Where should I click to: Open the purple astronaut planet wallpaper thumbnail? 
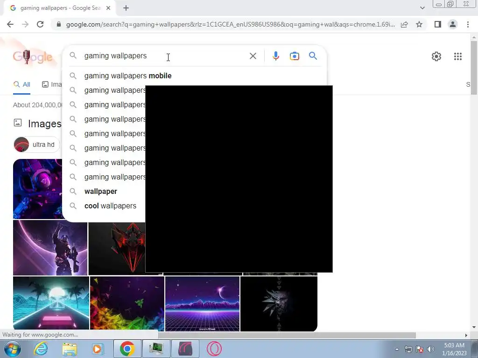click(x=50, y=248)
